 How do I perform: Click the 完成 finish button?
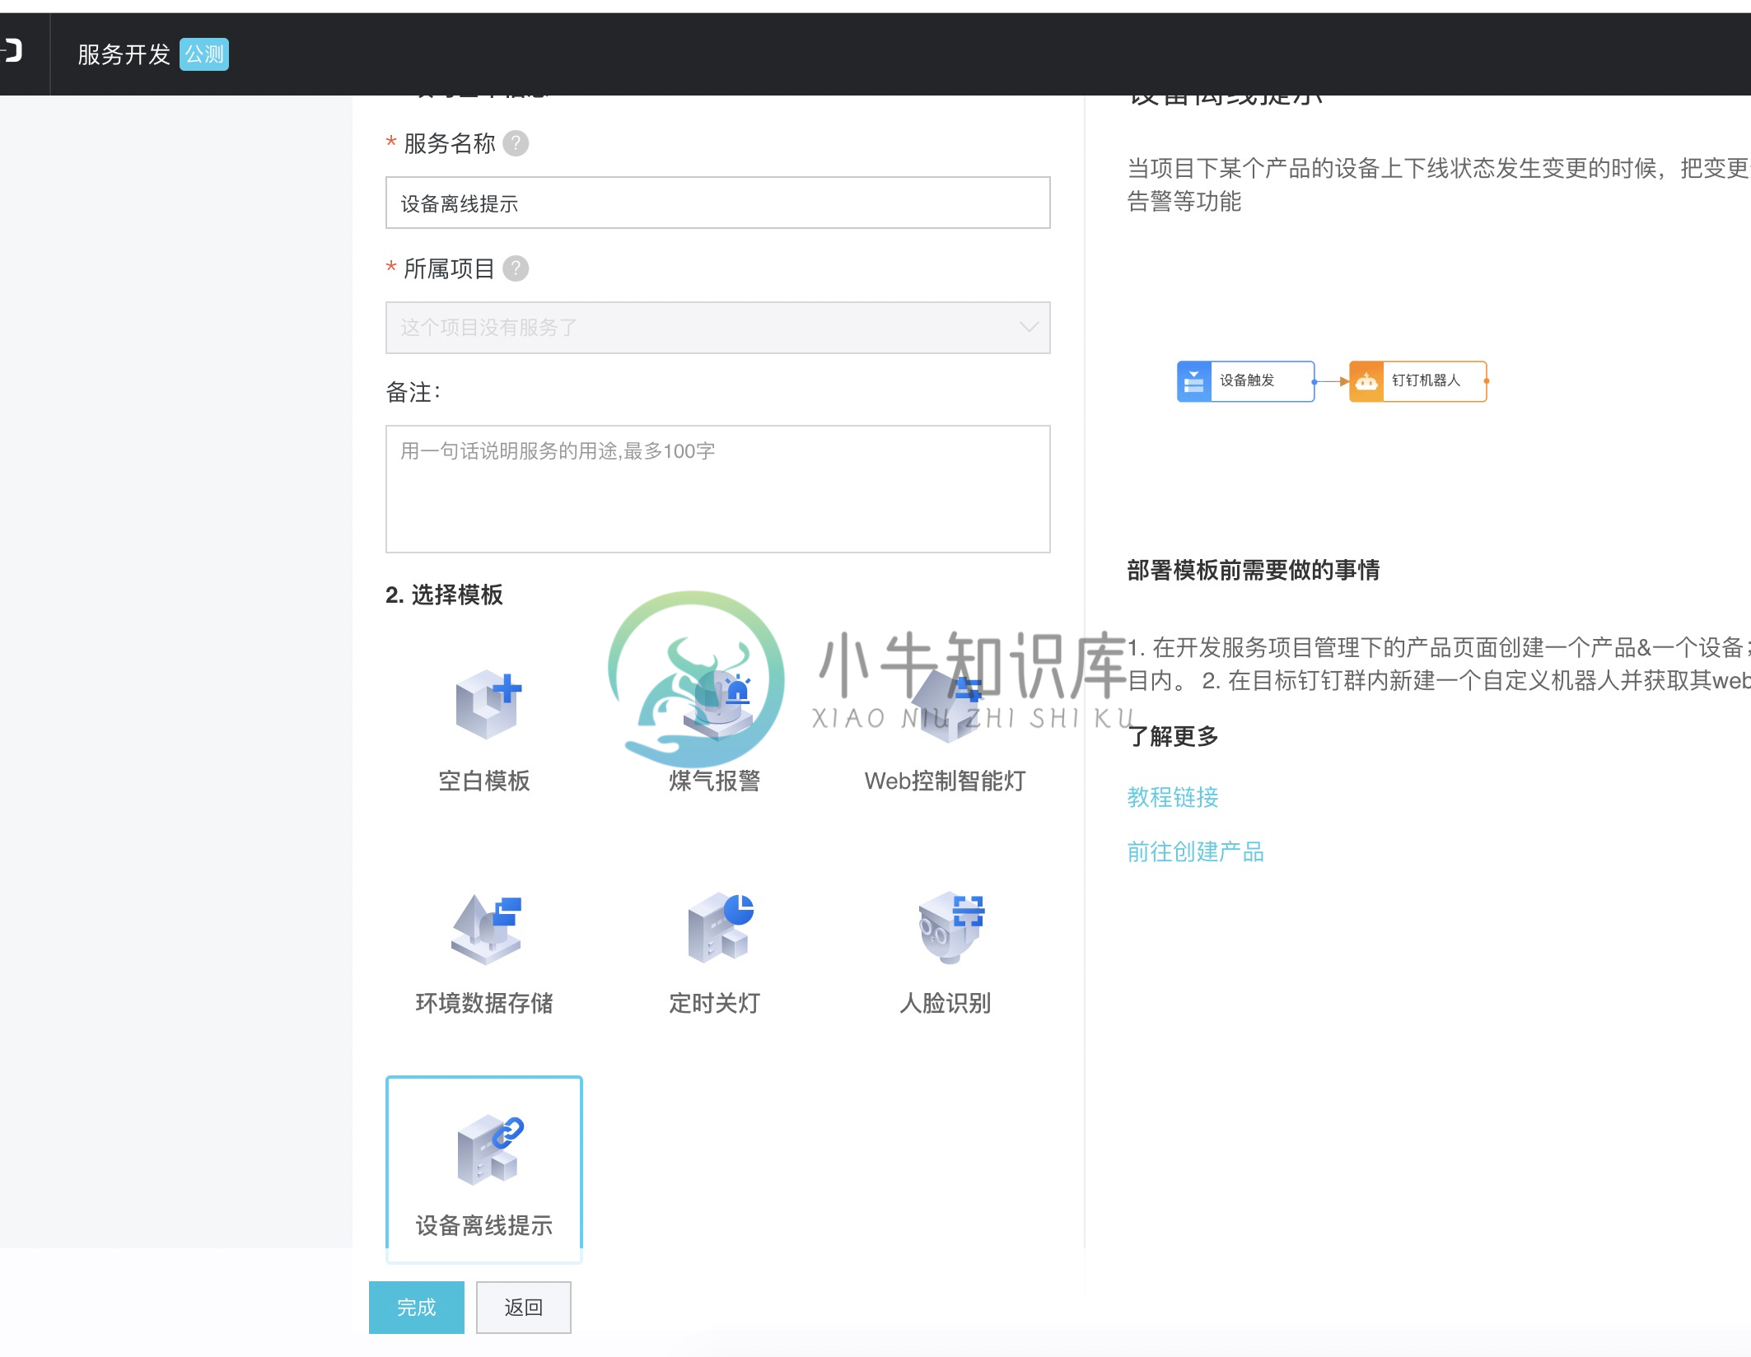[x=417, y=1307]
